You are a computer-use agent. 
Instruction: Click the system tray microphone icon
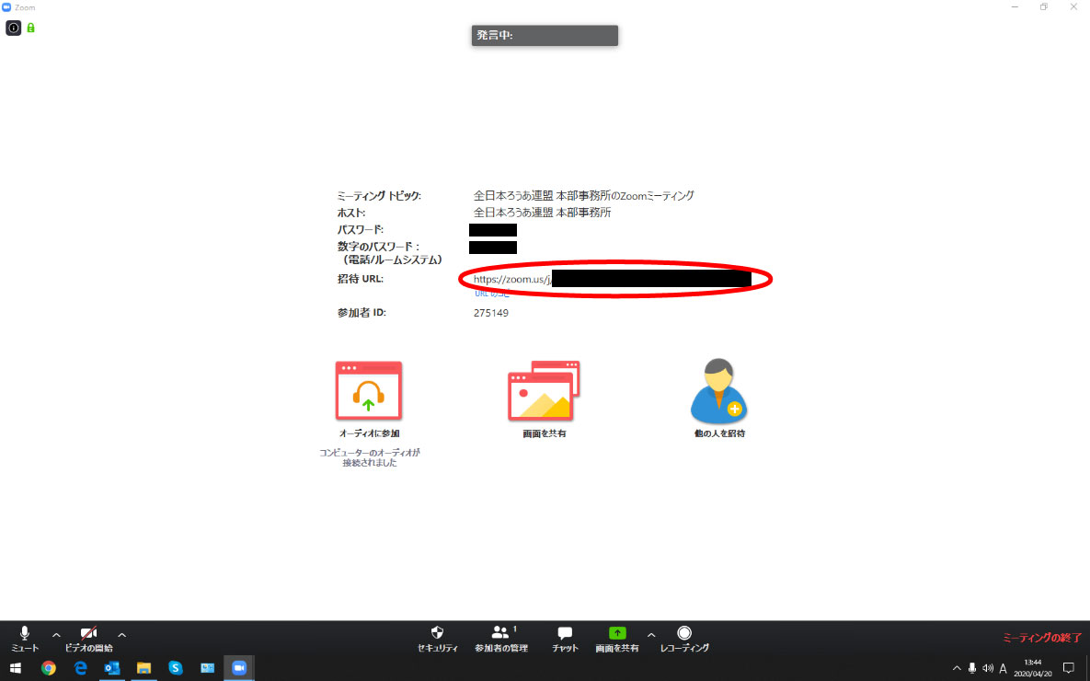(972, 668)
